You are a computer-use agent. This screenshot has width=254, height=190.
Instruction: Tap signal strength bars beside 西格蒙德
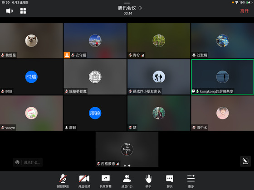coord(117,164)
